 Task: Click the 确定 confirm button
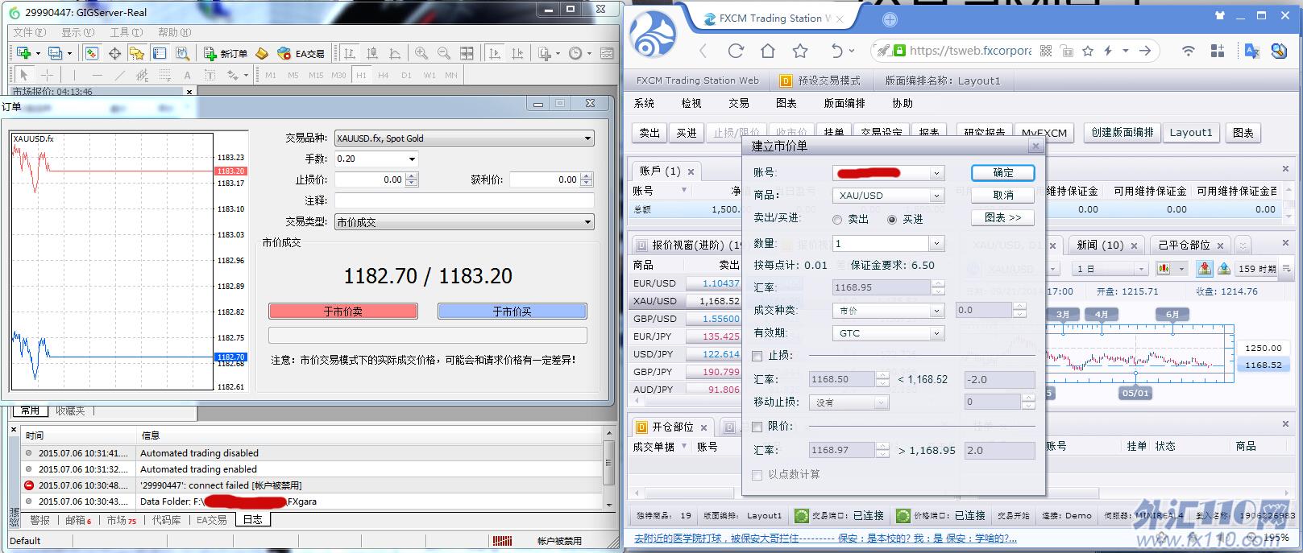tap(1003, 173)
